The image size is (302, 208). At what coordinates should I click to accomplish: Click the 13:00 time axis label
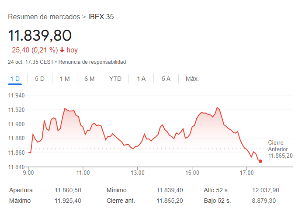point(138,173)
